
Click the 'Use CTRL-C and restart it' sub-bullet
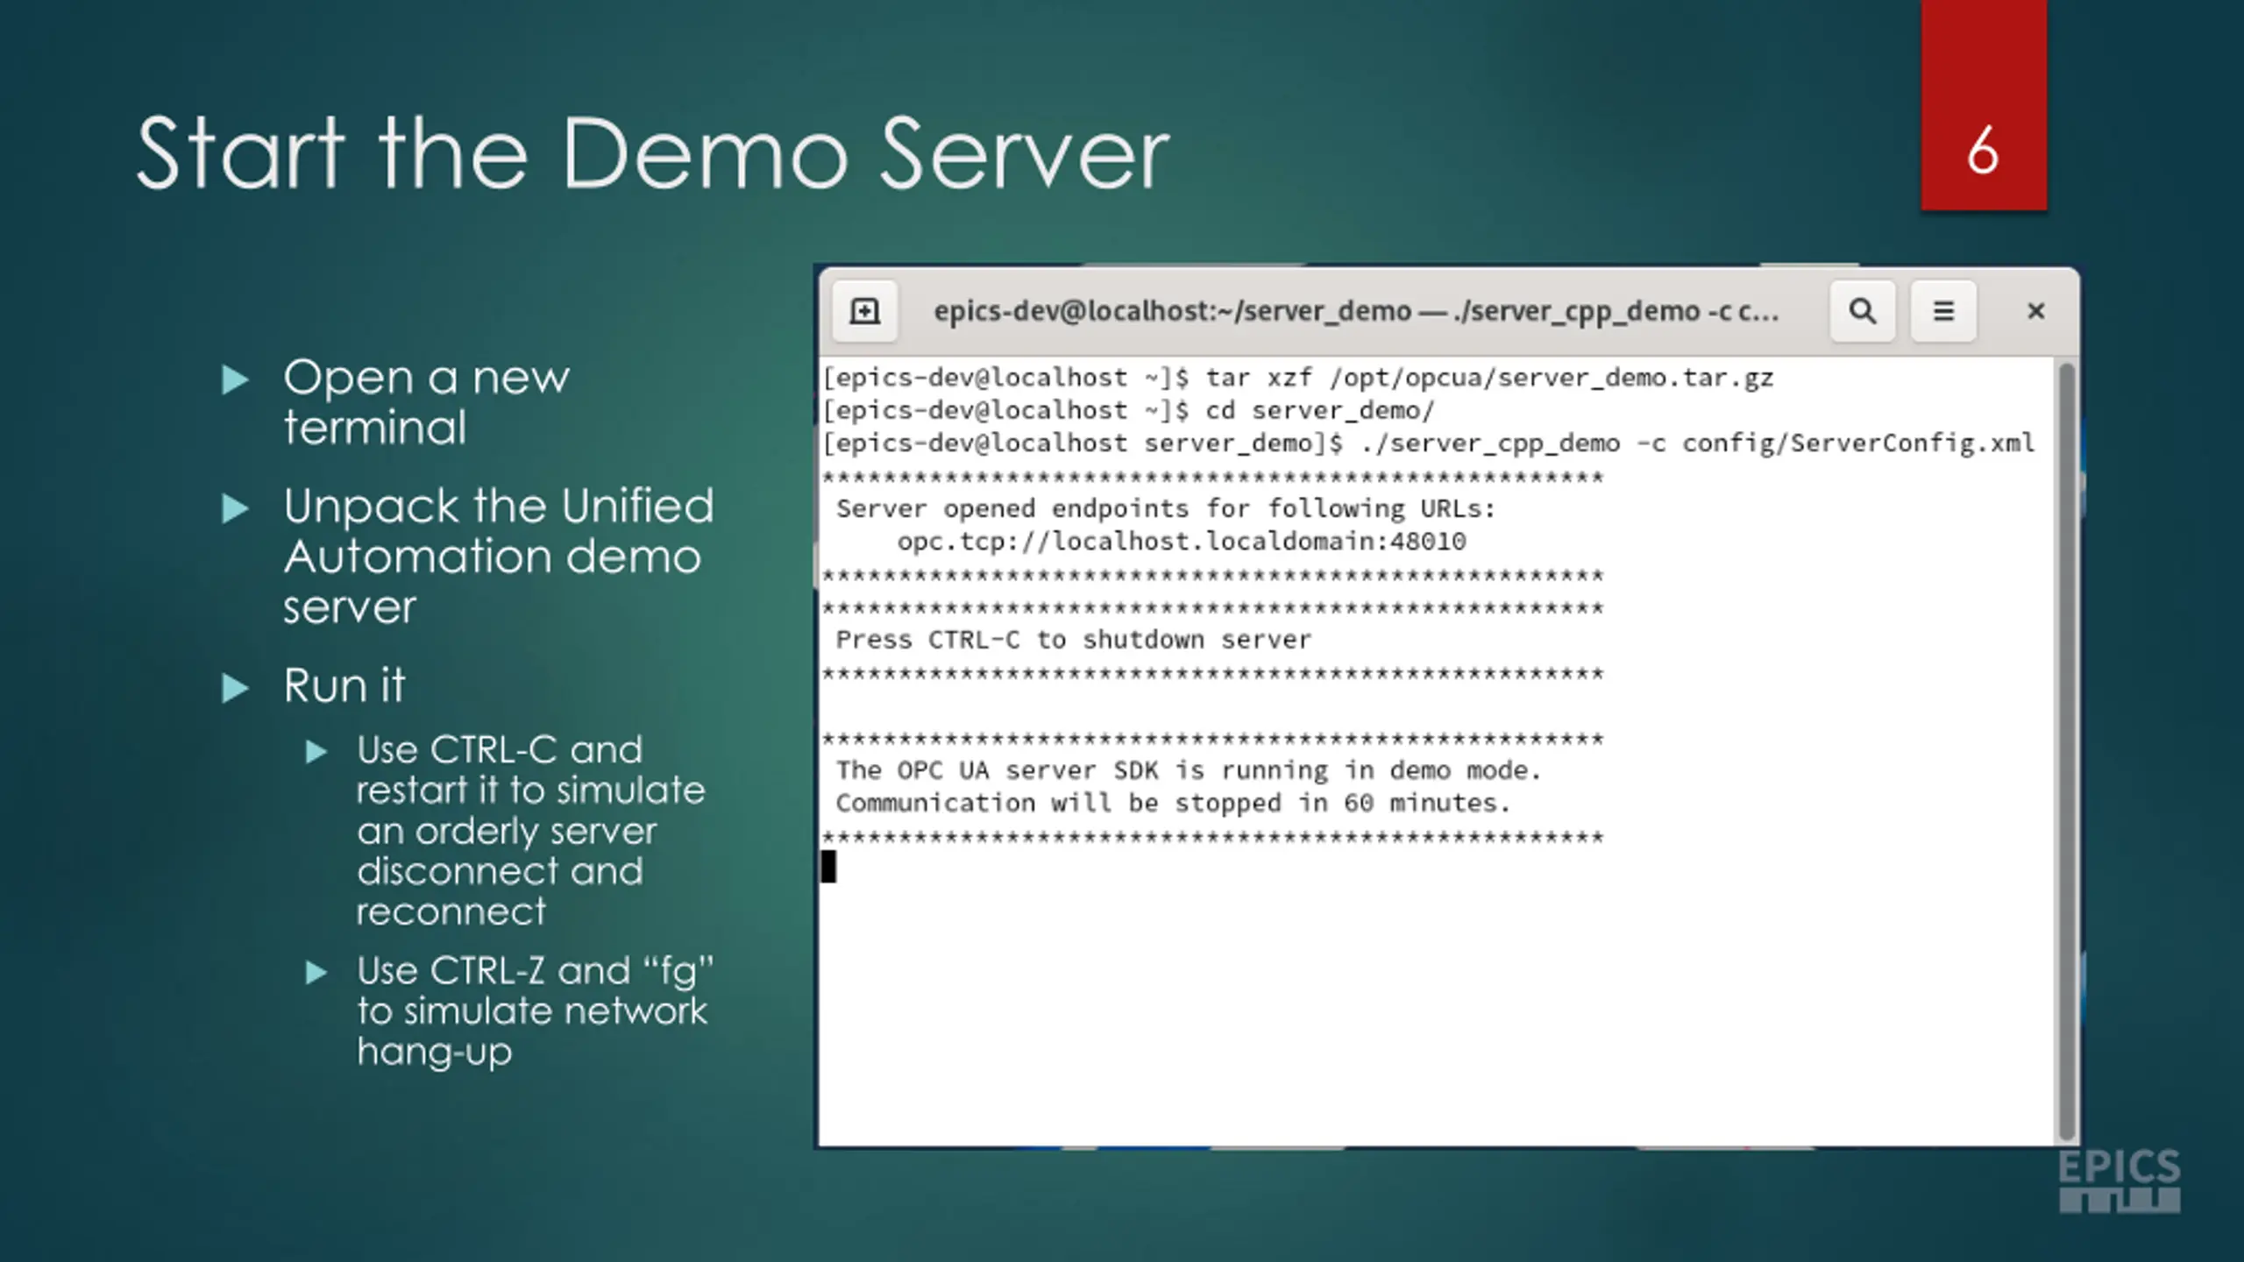(x=530, y=831)
